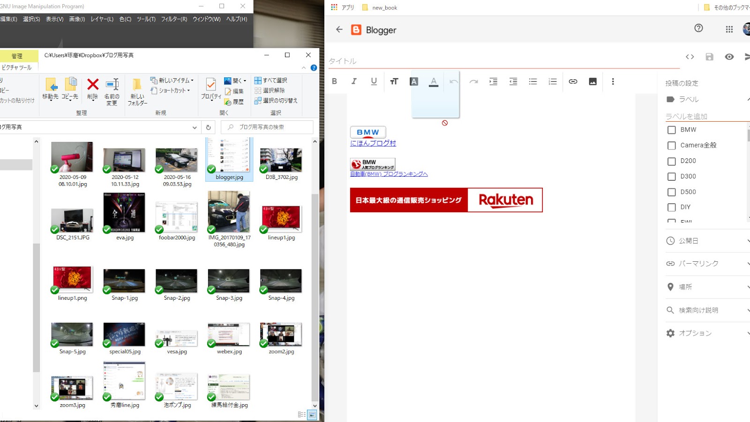This screenshot has width=750, height=422.
Task: Click Explorer search box ブログ用写真の検索
Action: coord(267,127)
